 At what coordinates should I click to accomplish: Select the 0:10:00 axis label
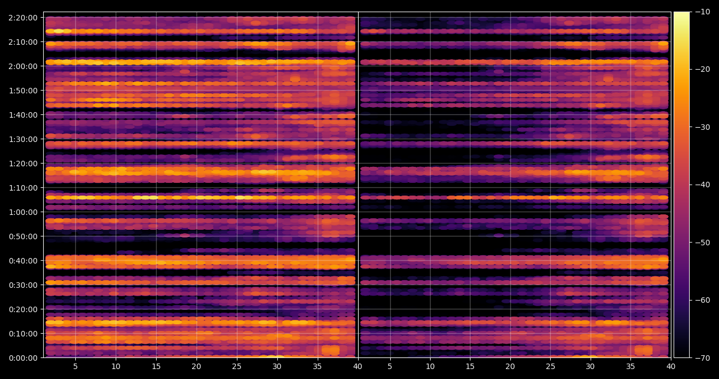[23, 334]
